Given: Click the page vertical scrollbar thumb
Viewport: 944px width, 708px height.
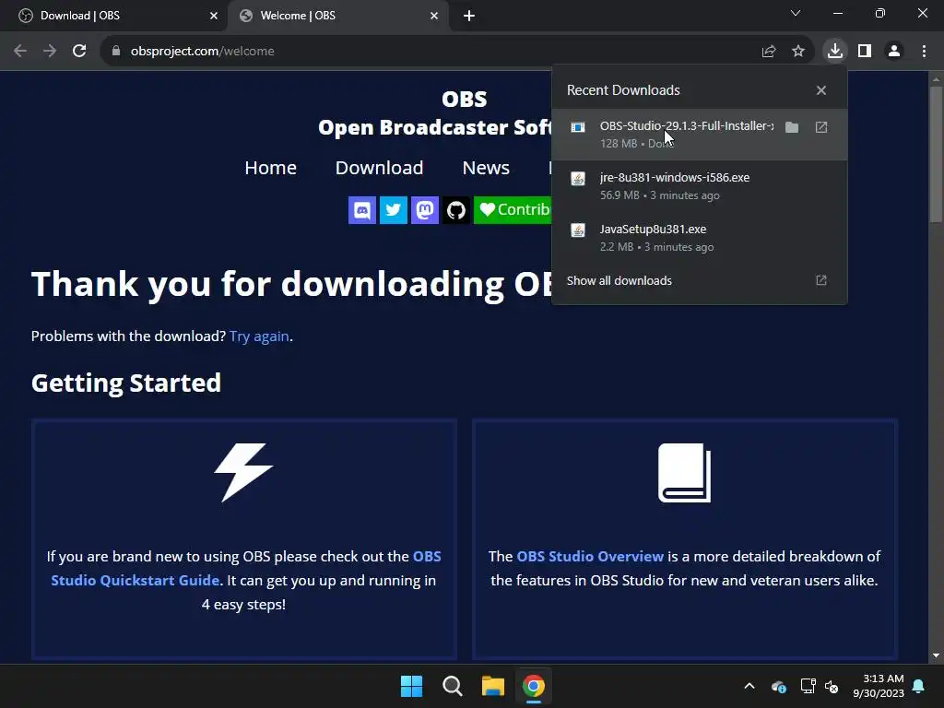Looking at the screenshot, I should [936, 155].
